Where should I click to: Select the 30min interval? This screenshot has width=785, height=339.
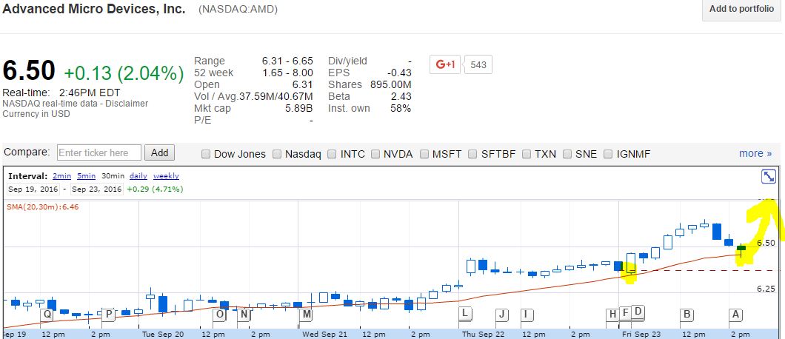[113, 176]
